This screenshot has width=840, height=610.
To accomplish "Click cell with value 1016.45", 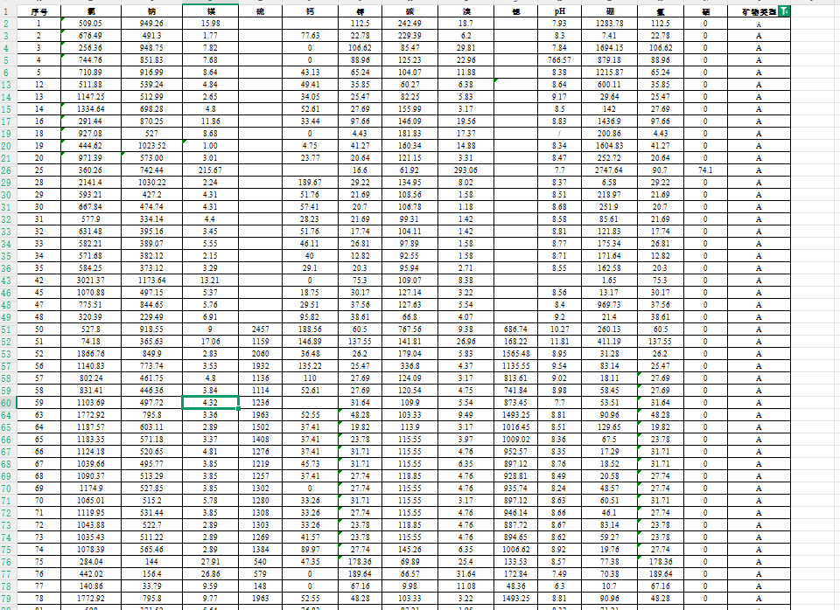I will 515,427.
